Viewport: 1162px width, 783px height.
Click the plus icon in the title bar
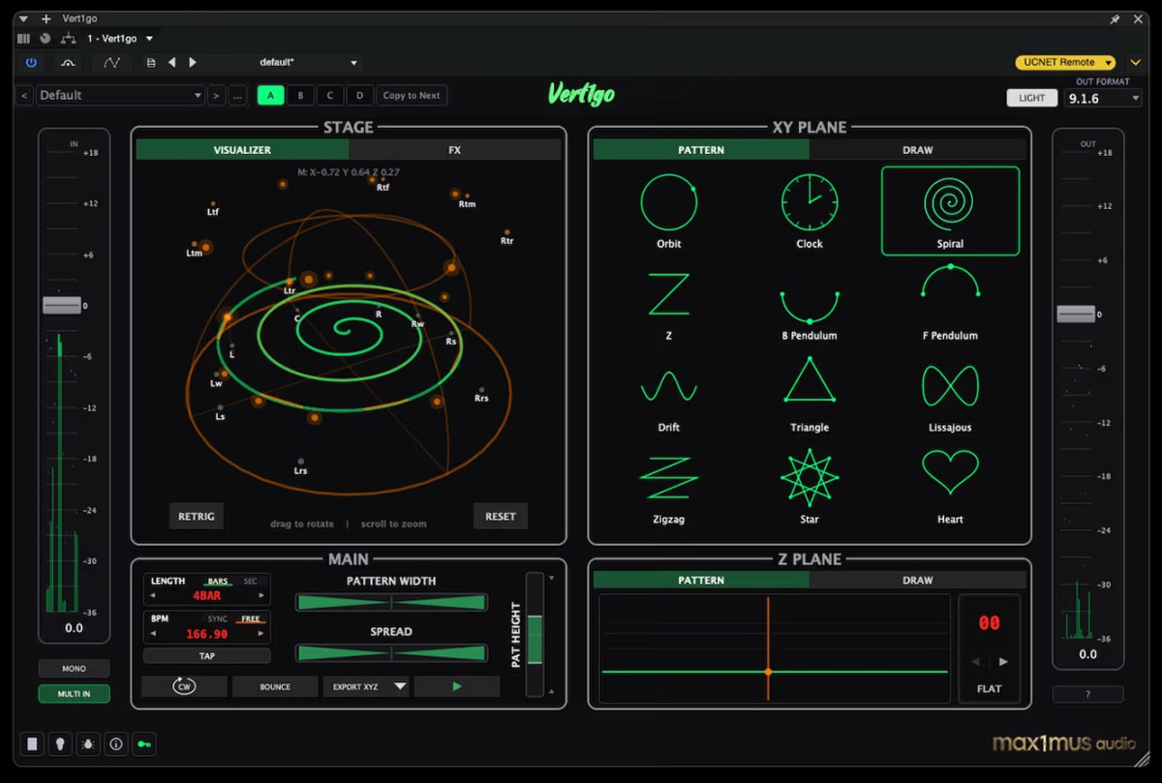click(x=46, y=18)
